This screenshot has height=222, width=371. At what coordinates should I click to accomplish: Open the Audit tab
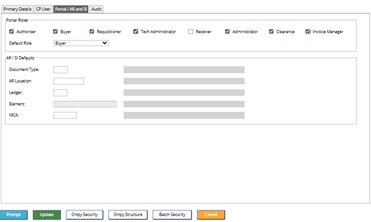point(96,9)
